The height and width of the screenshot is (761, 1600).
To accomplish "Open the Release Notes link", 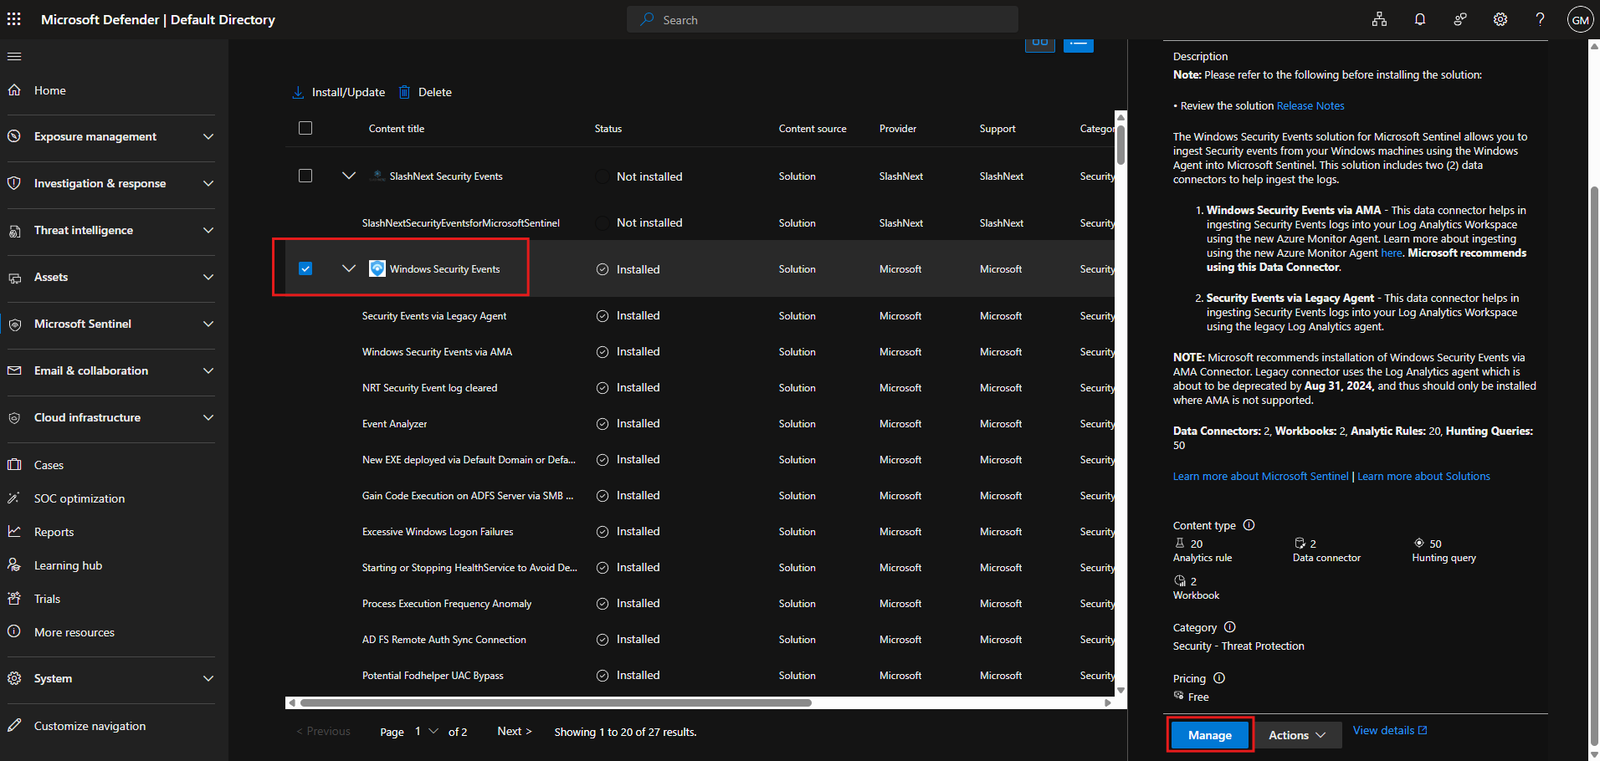I will coord(1310,105).
